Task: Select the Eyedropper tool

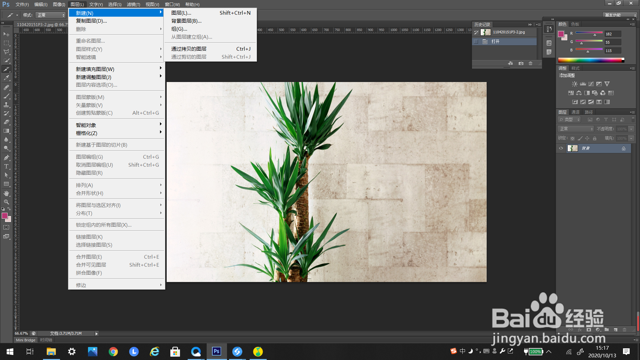Action: click(x=6, y=78)
